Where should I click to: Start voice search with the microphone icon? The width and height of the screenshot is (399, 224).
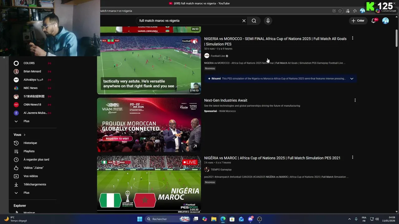(x=268, y=21)
